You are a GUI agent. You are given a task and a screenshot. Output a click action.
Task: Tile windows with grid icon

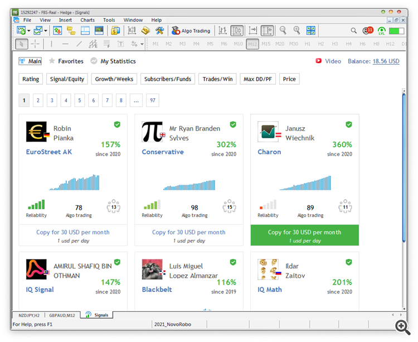point(311,31)
